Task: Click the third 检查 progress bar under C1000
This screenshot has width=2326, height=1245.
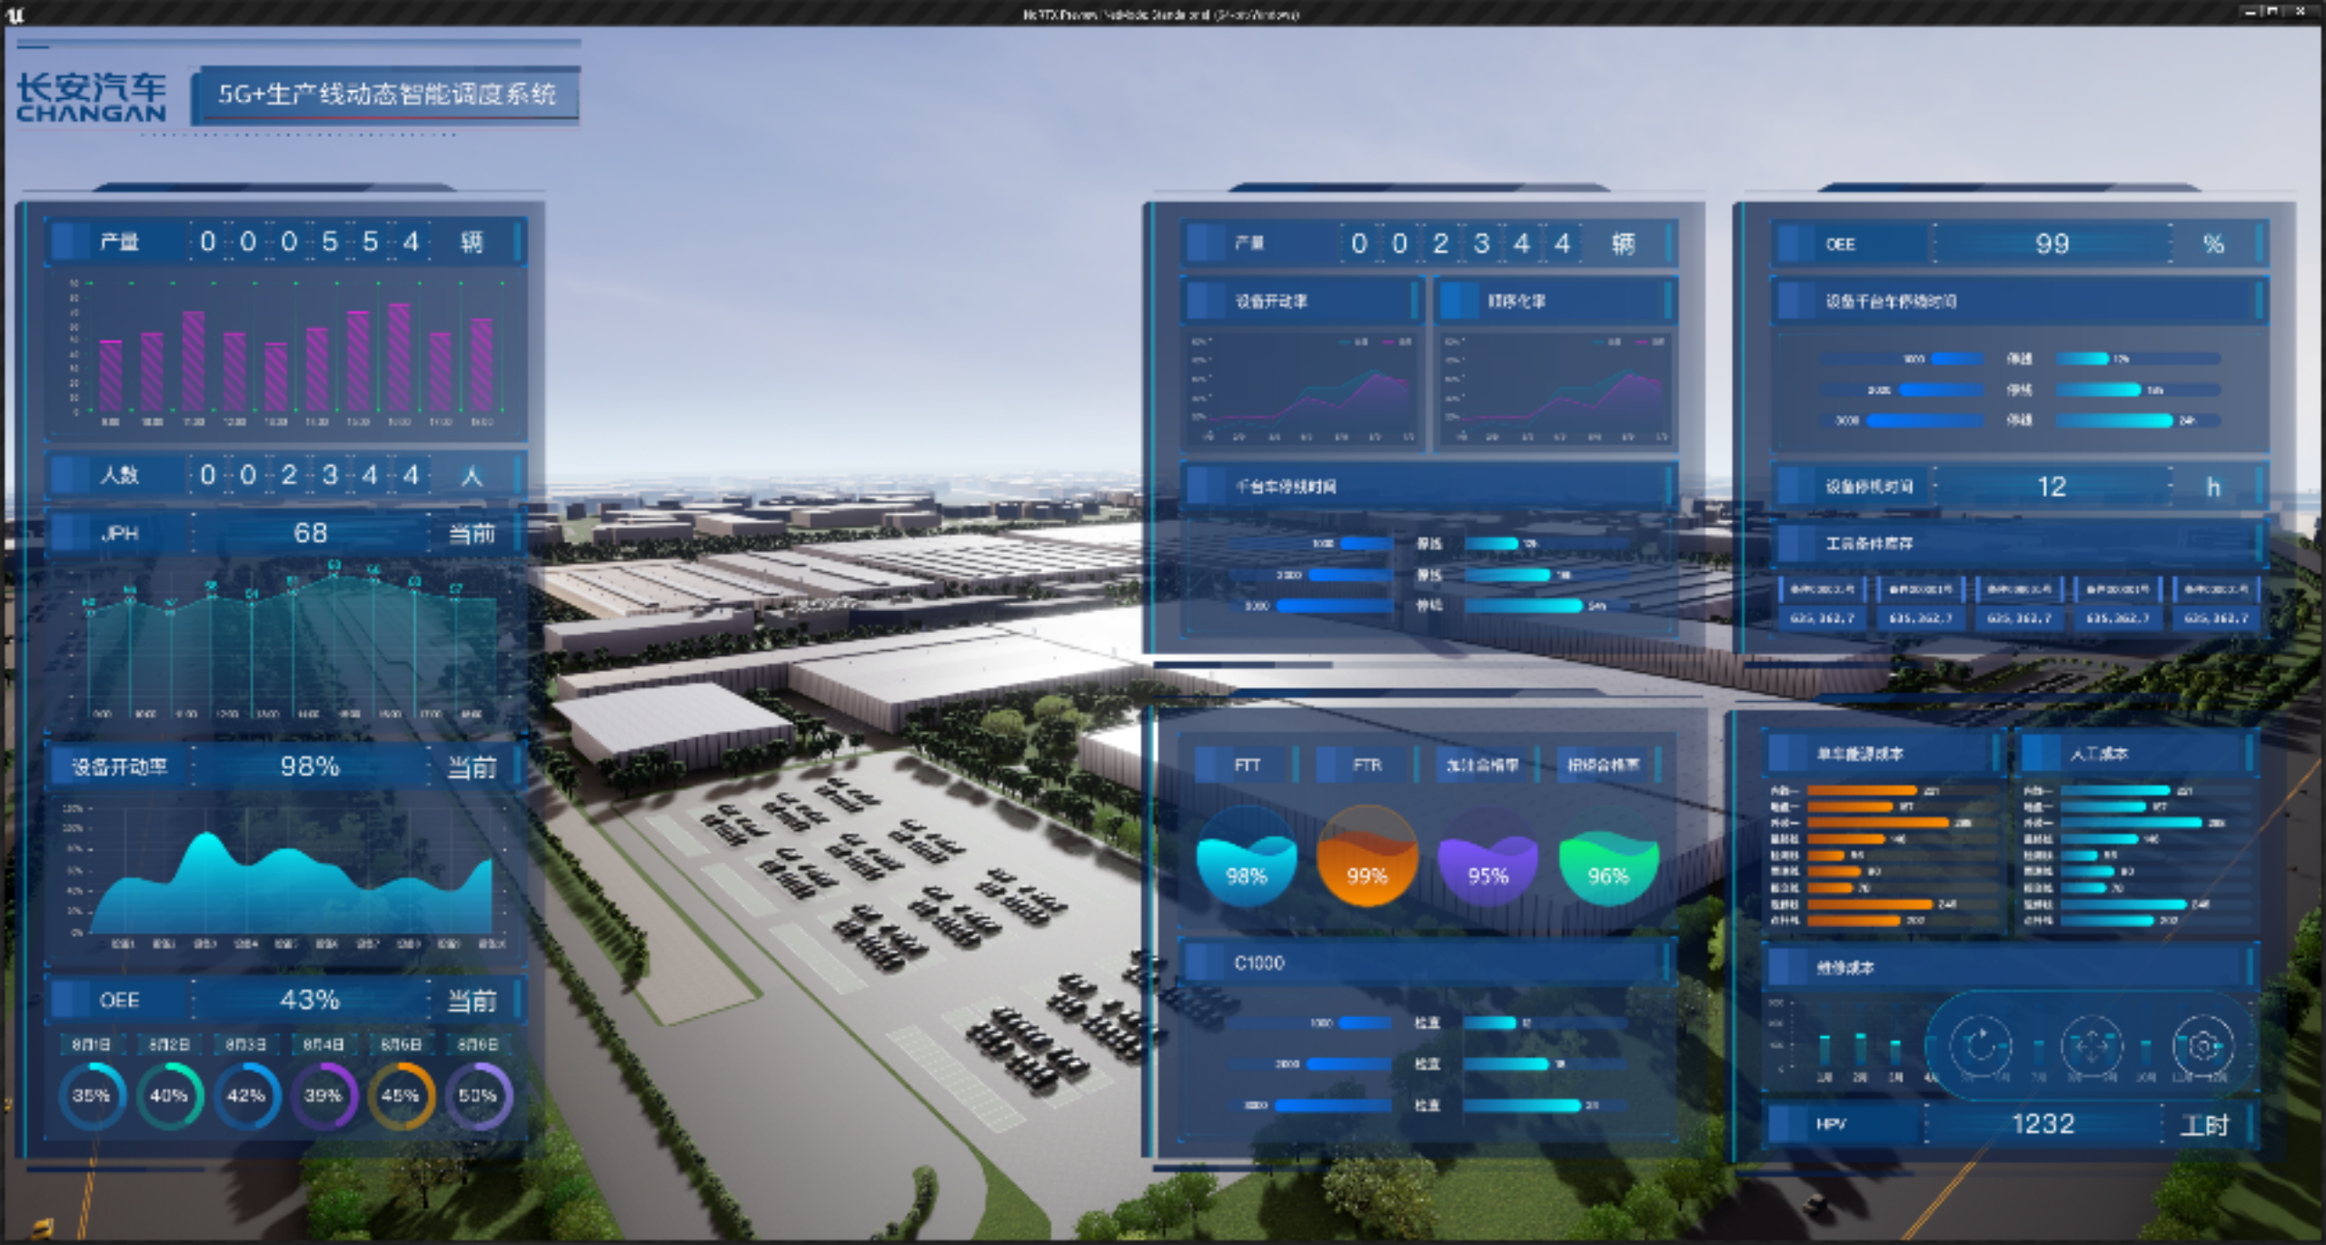Action: click(x=1522, y=1105)
